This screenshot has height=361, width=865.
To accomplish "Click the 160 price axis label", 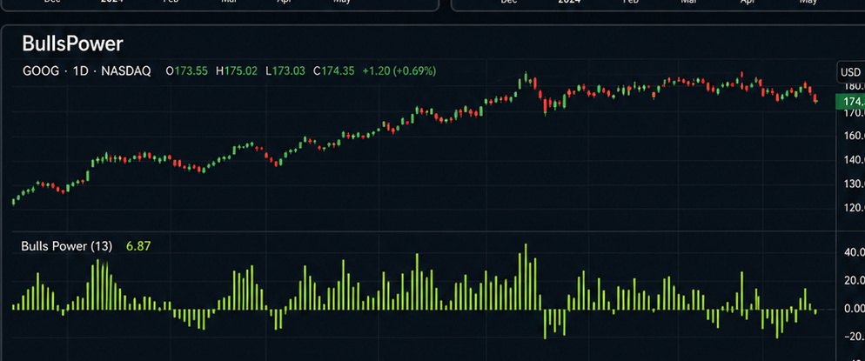I will tap(854, 136).
